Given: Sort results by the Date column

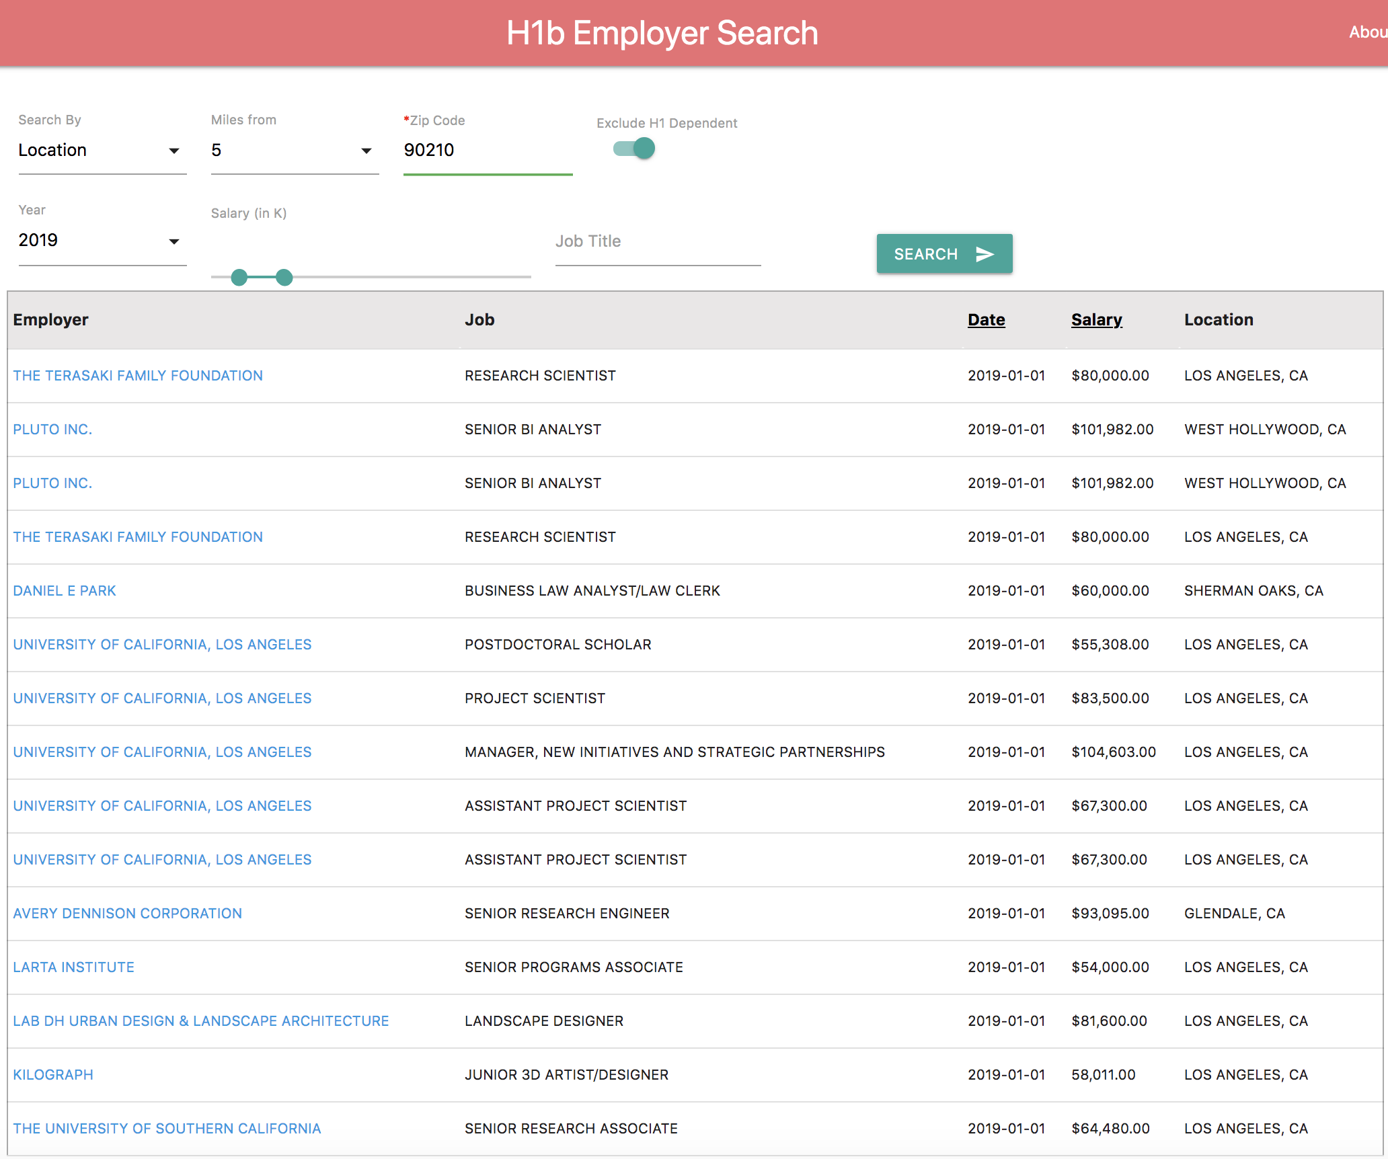Looking at the screenshot, I should (x=986, y=319).
